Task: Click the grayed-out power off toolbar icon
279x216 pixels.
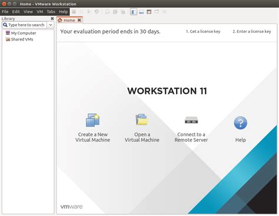Action: coord(74,12)
